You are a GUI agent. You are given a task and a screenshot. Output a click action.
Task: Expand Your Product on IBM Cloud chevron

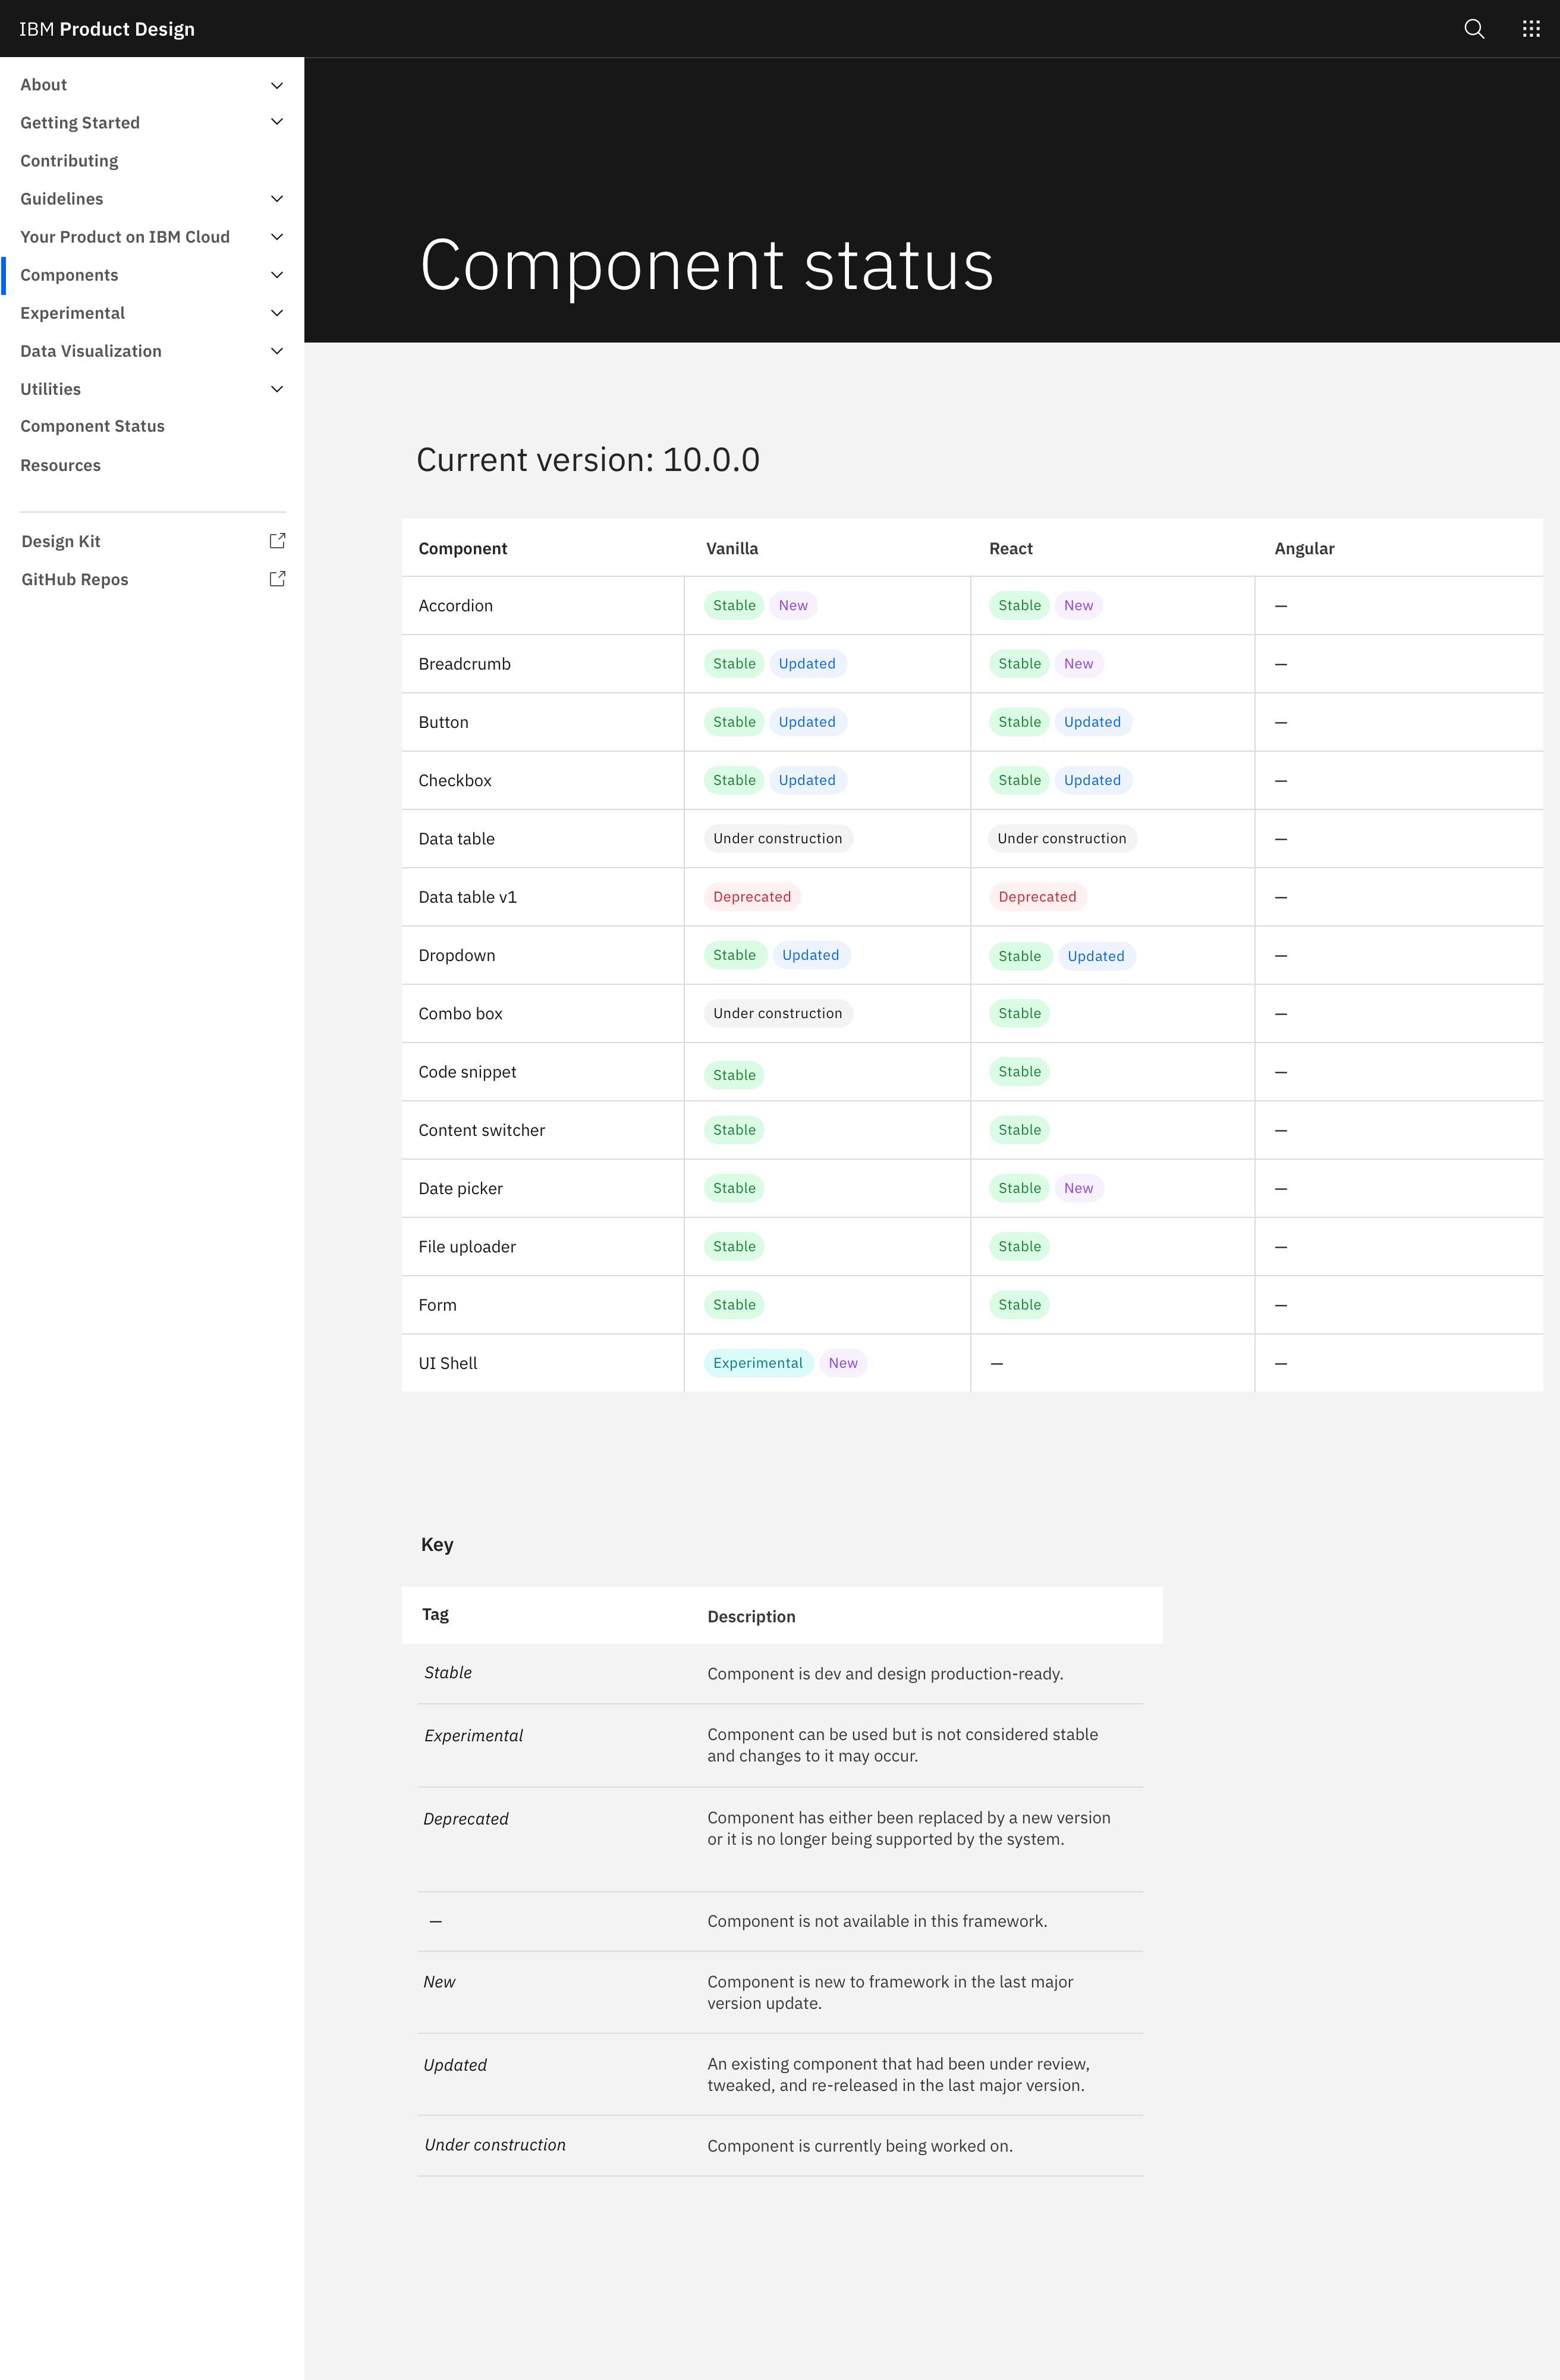click(x=276, y=236)
